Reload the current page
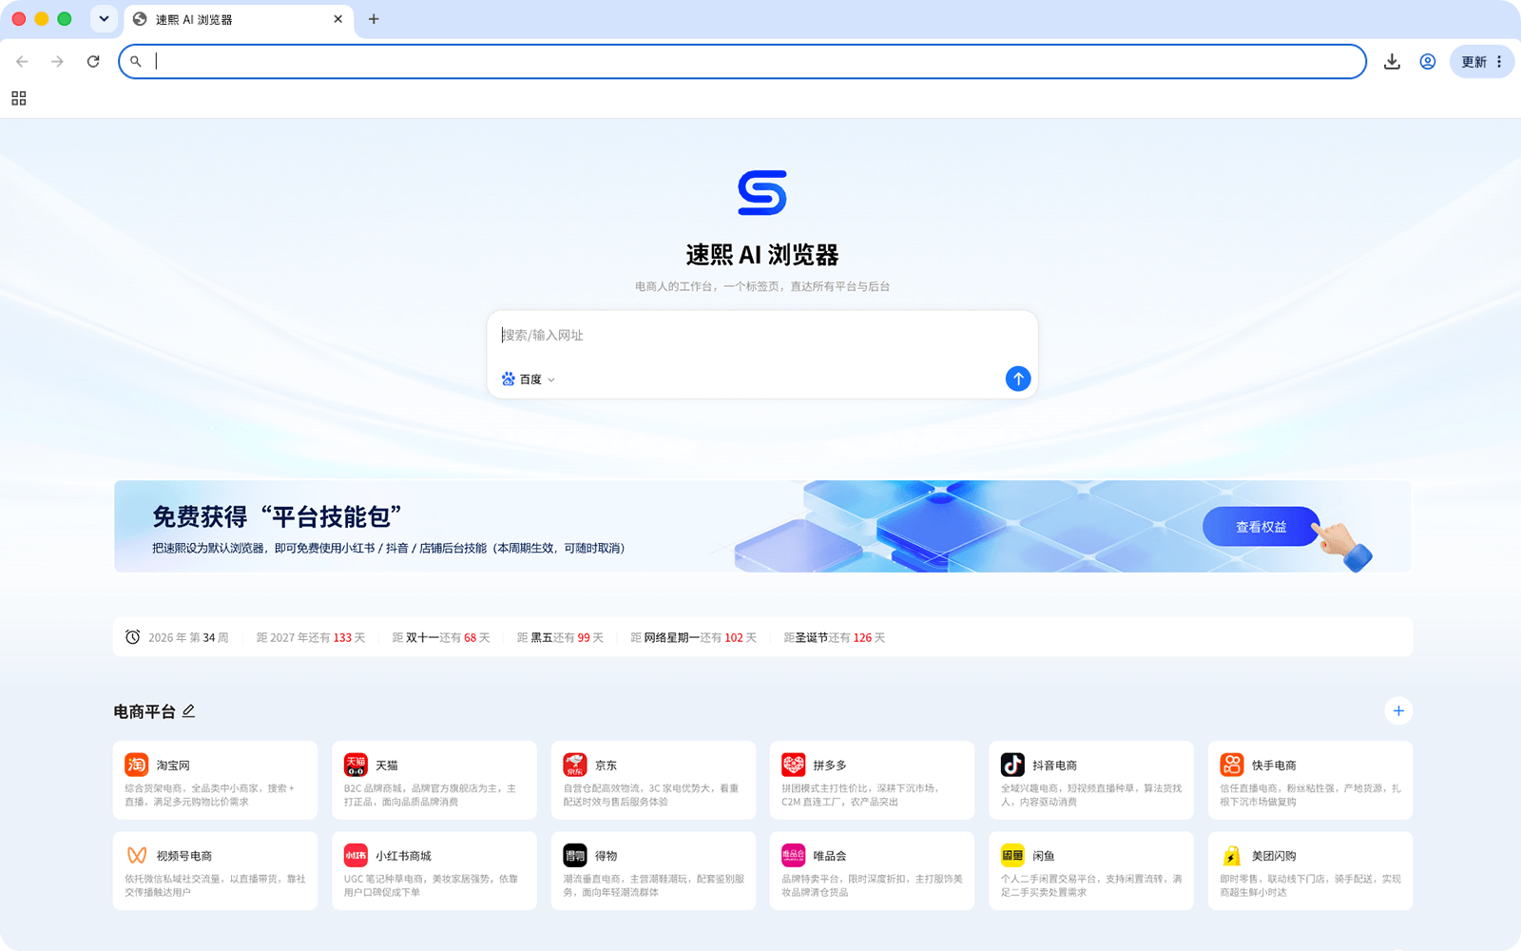 93,62
